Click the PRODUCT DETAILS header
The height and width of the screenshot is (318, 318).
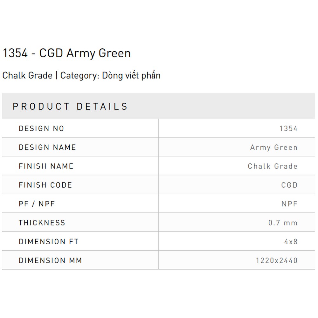[x=70, y=107]
